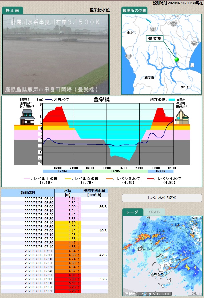Viewport: 204px width, 298px height.
Task: Select the 観測所の位置 tab
Action: click(x=134, y=10)
